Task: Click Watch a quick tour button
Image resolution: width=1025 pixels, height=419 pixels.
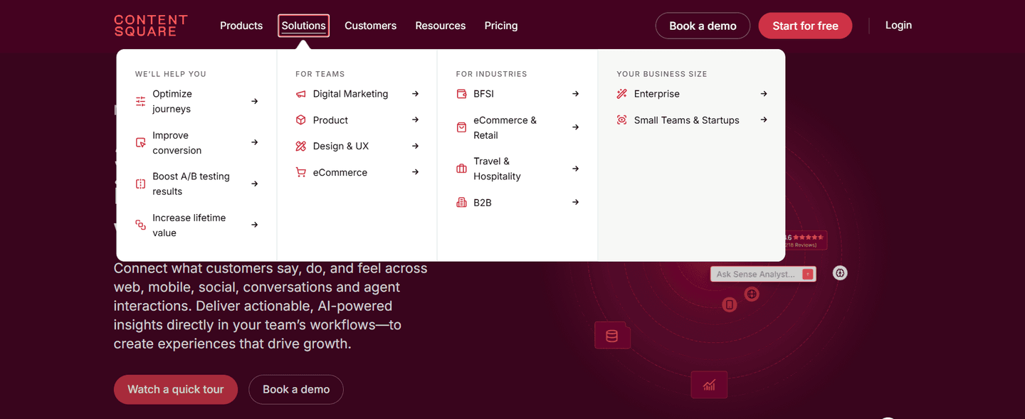Action: coord(176,390)
